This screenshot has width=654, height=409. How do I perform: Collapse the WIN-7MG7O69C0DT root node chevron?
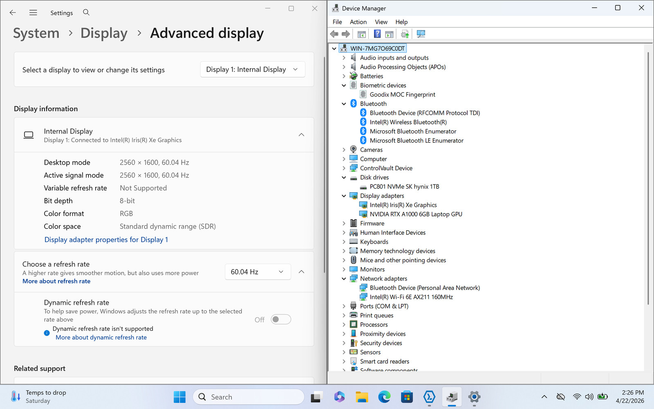click(x=334, y=49)
